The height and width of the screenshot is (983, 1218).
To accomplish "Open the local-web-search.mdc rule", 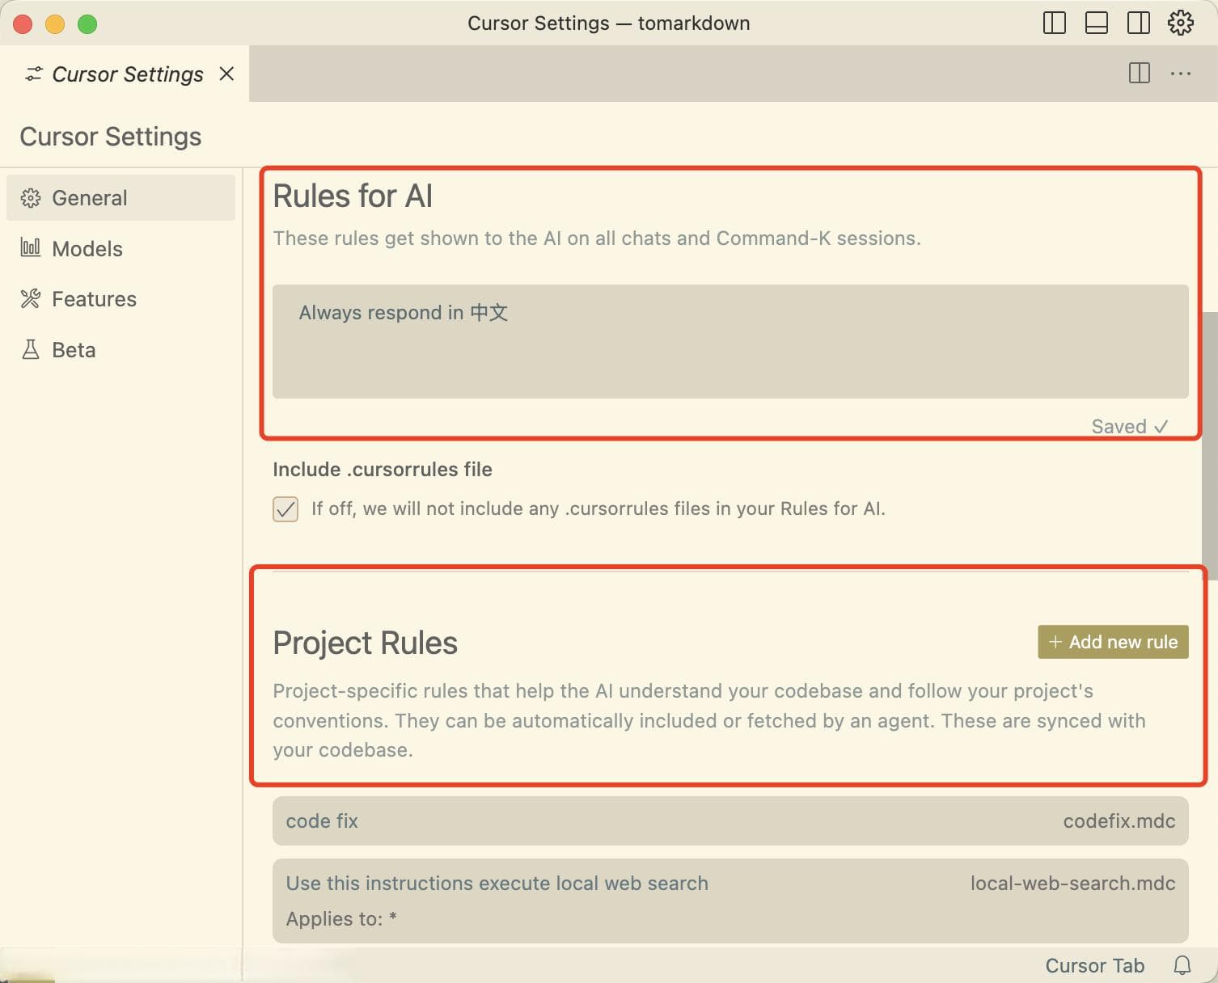I will (x=730, y=901).
